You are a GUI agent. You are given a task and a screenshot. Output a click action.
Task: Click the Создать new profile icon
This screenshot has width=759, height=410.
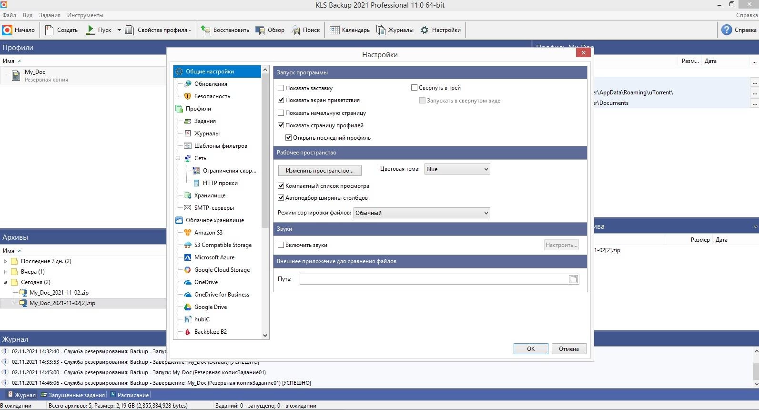[x=50, y=30]
